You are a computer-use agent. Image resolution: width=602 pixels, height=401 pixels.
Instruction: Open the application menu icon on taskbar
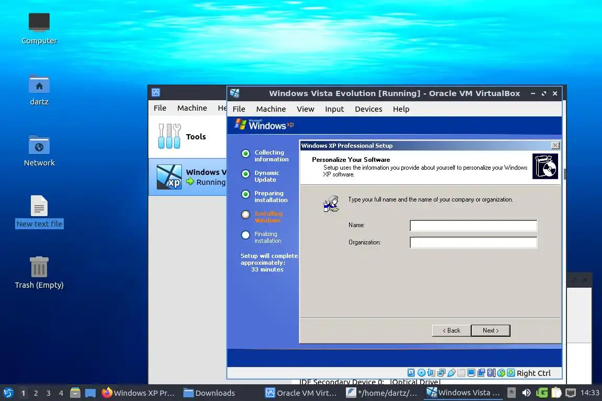coord(8,393)
